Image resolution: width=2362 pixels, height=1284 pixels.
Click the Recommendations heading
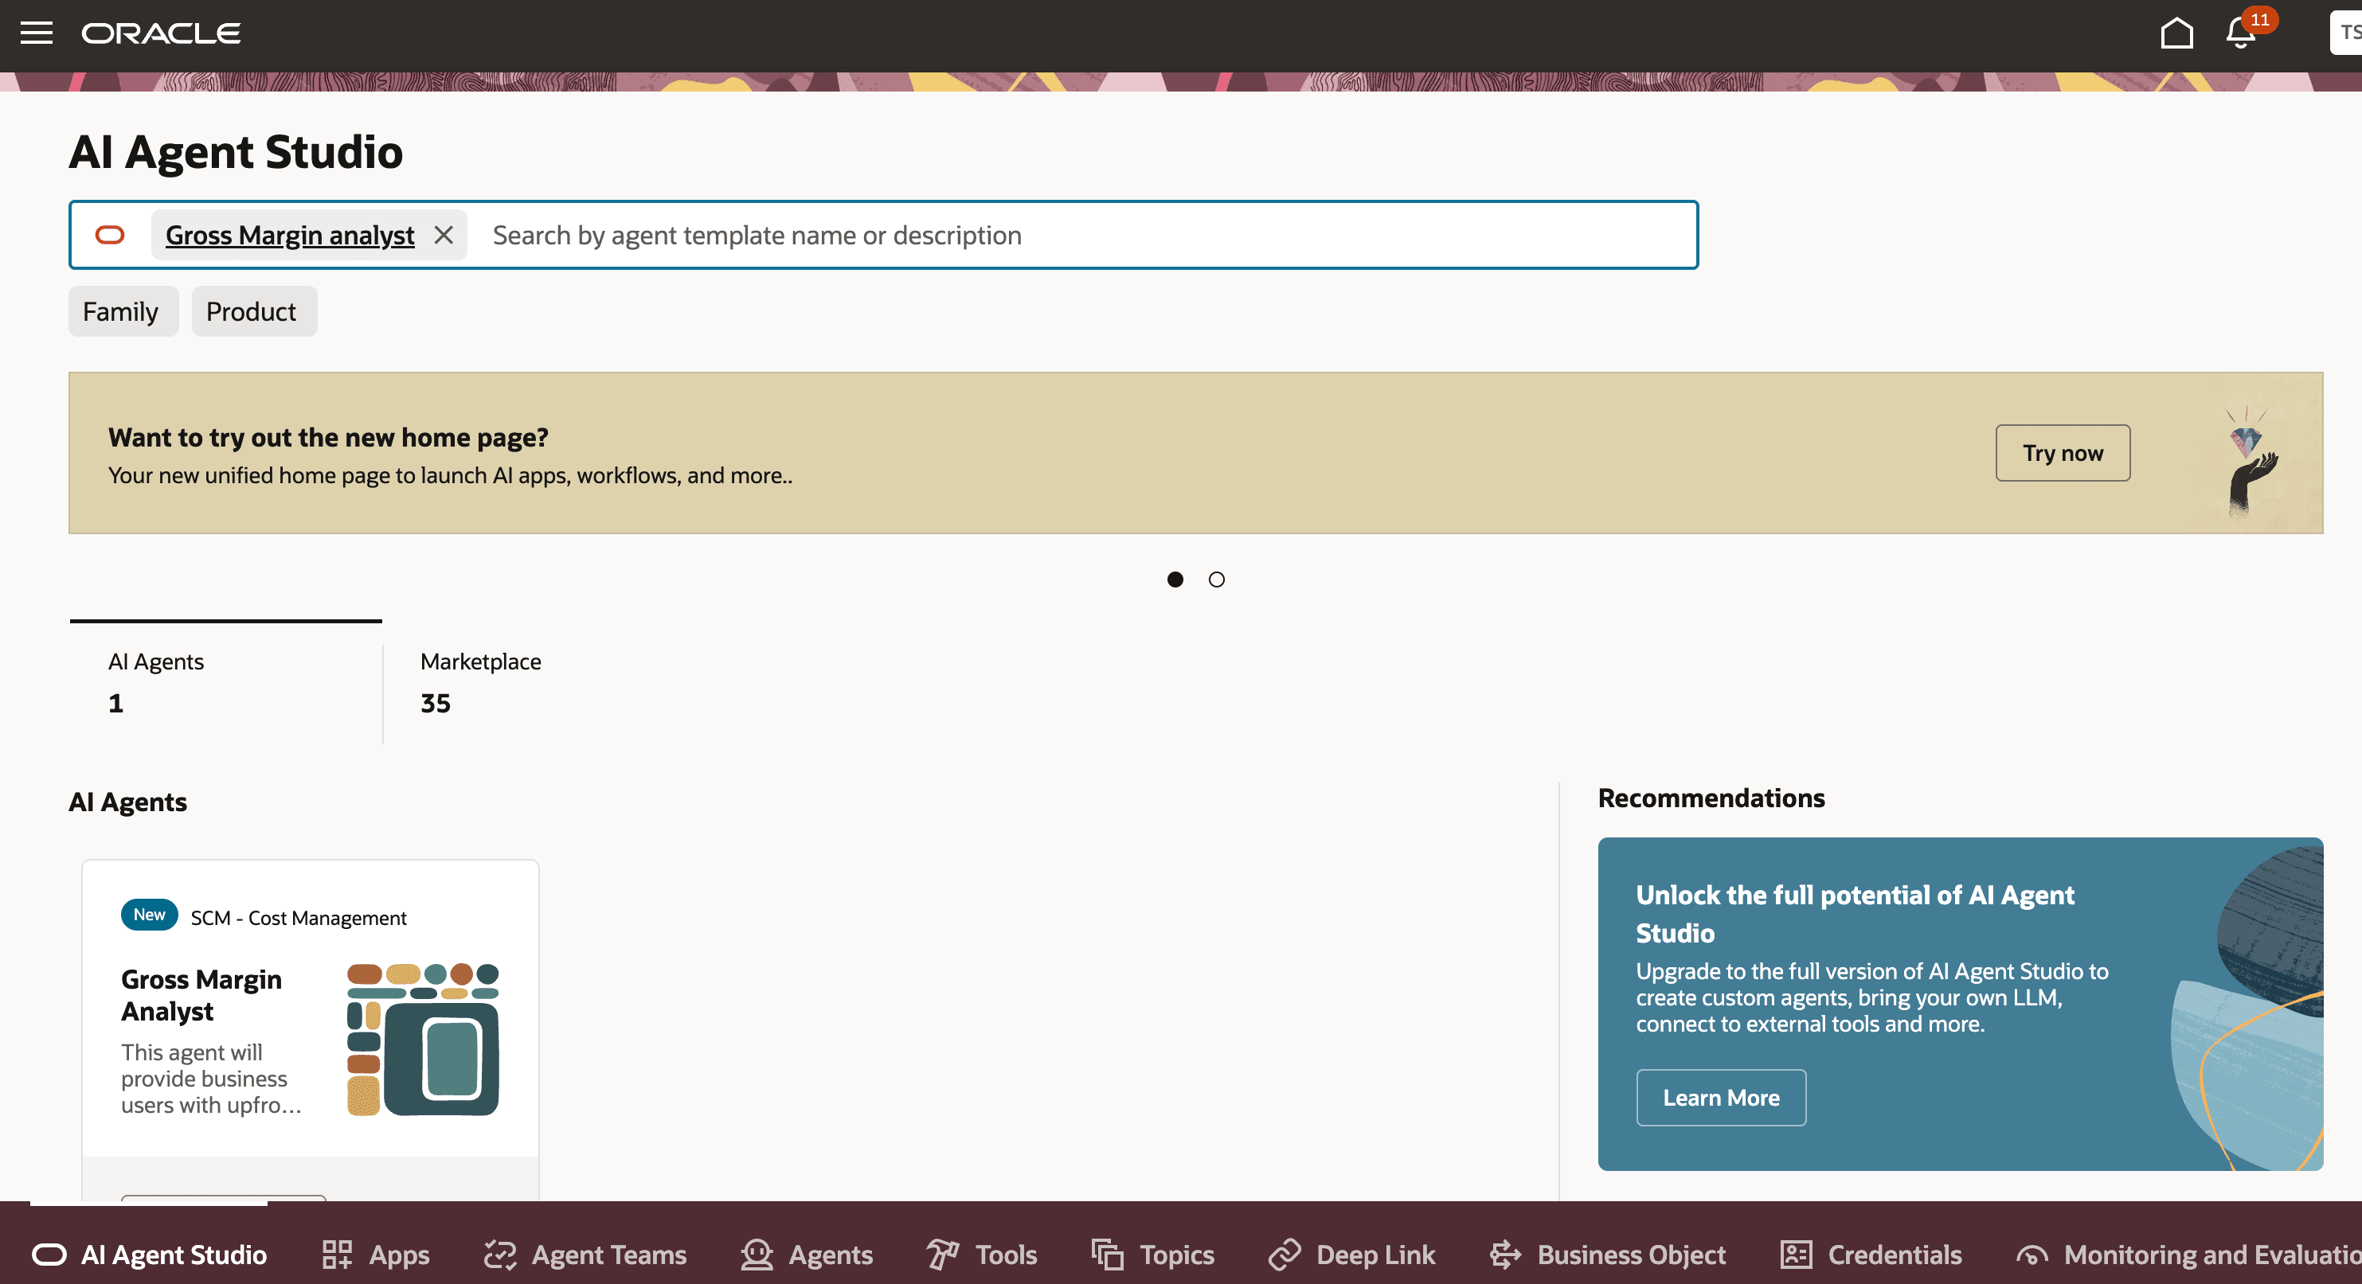click(x=1711, y=798)
